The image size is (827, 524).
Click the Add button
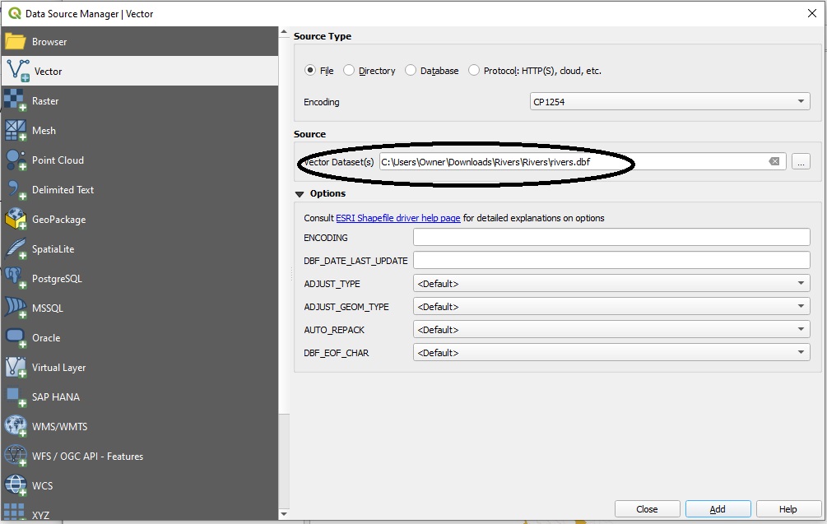[x=718, y=509]
